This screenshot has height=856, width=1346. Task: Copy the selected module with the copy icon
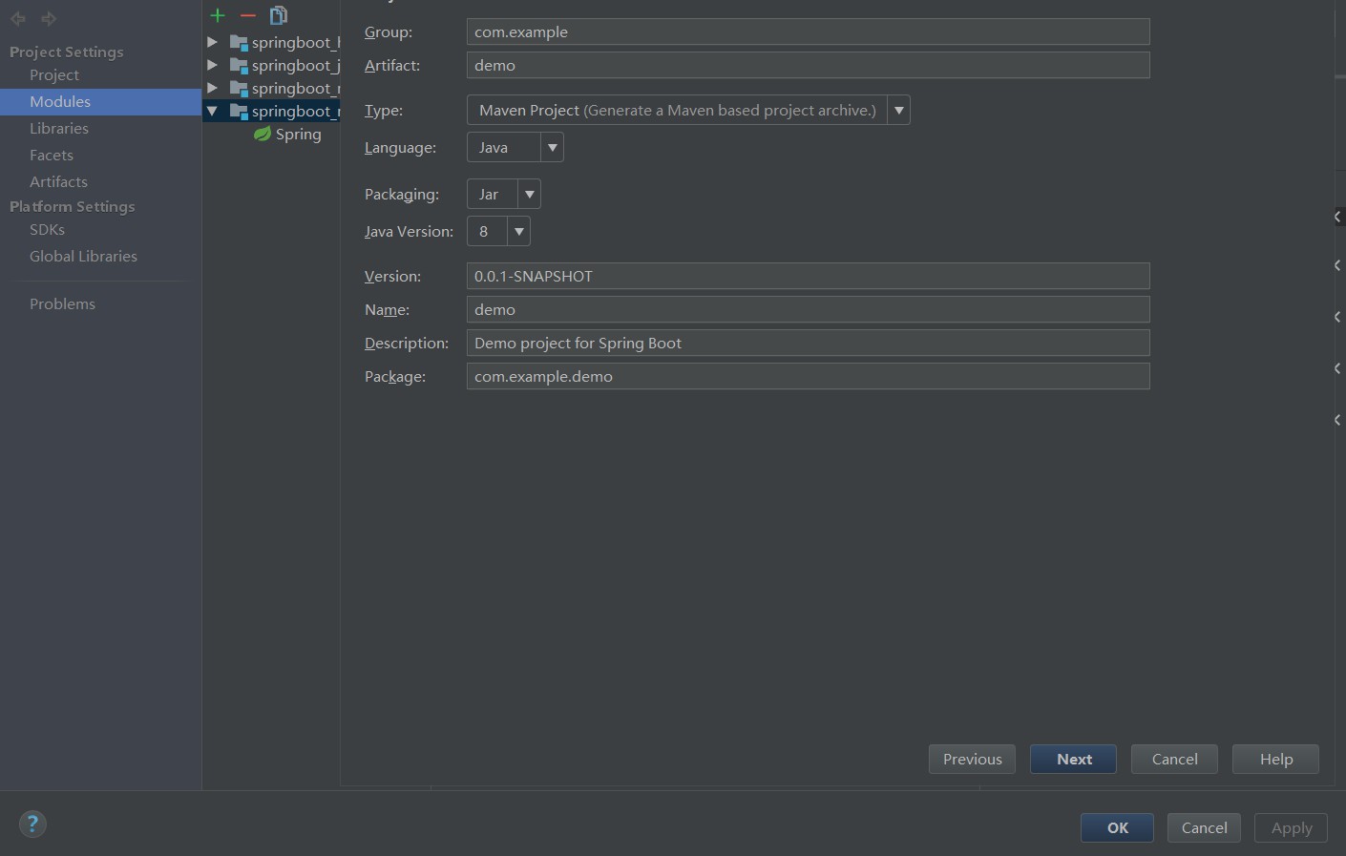tap(279, 15)
